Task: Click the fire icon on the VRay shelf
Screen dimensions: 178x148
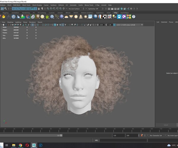Action: click(4, 17)
